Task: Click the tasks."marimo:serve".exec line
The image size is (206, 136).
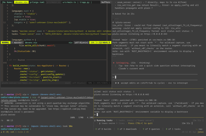Action: pos(61,31)
